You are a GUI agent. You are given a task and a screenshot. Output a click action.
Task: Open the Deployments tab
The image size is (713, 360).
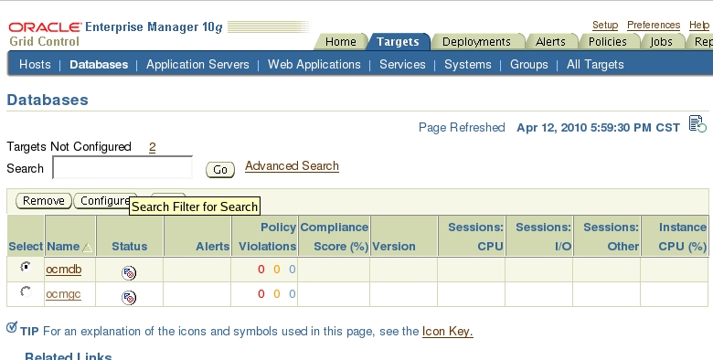point(476,42)
